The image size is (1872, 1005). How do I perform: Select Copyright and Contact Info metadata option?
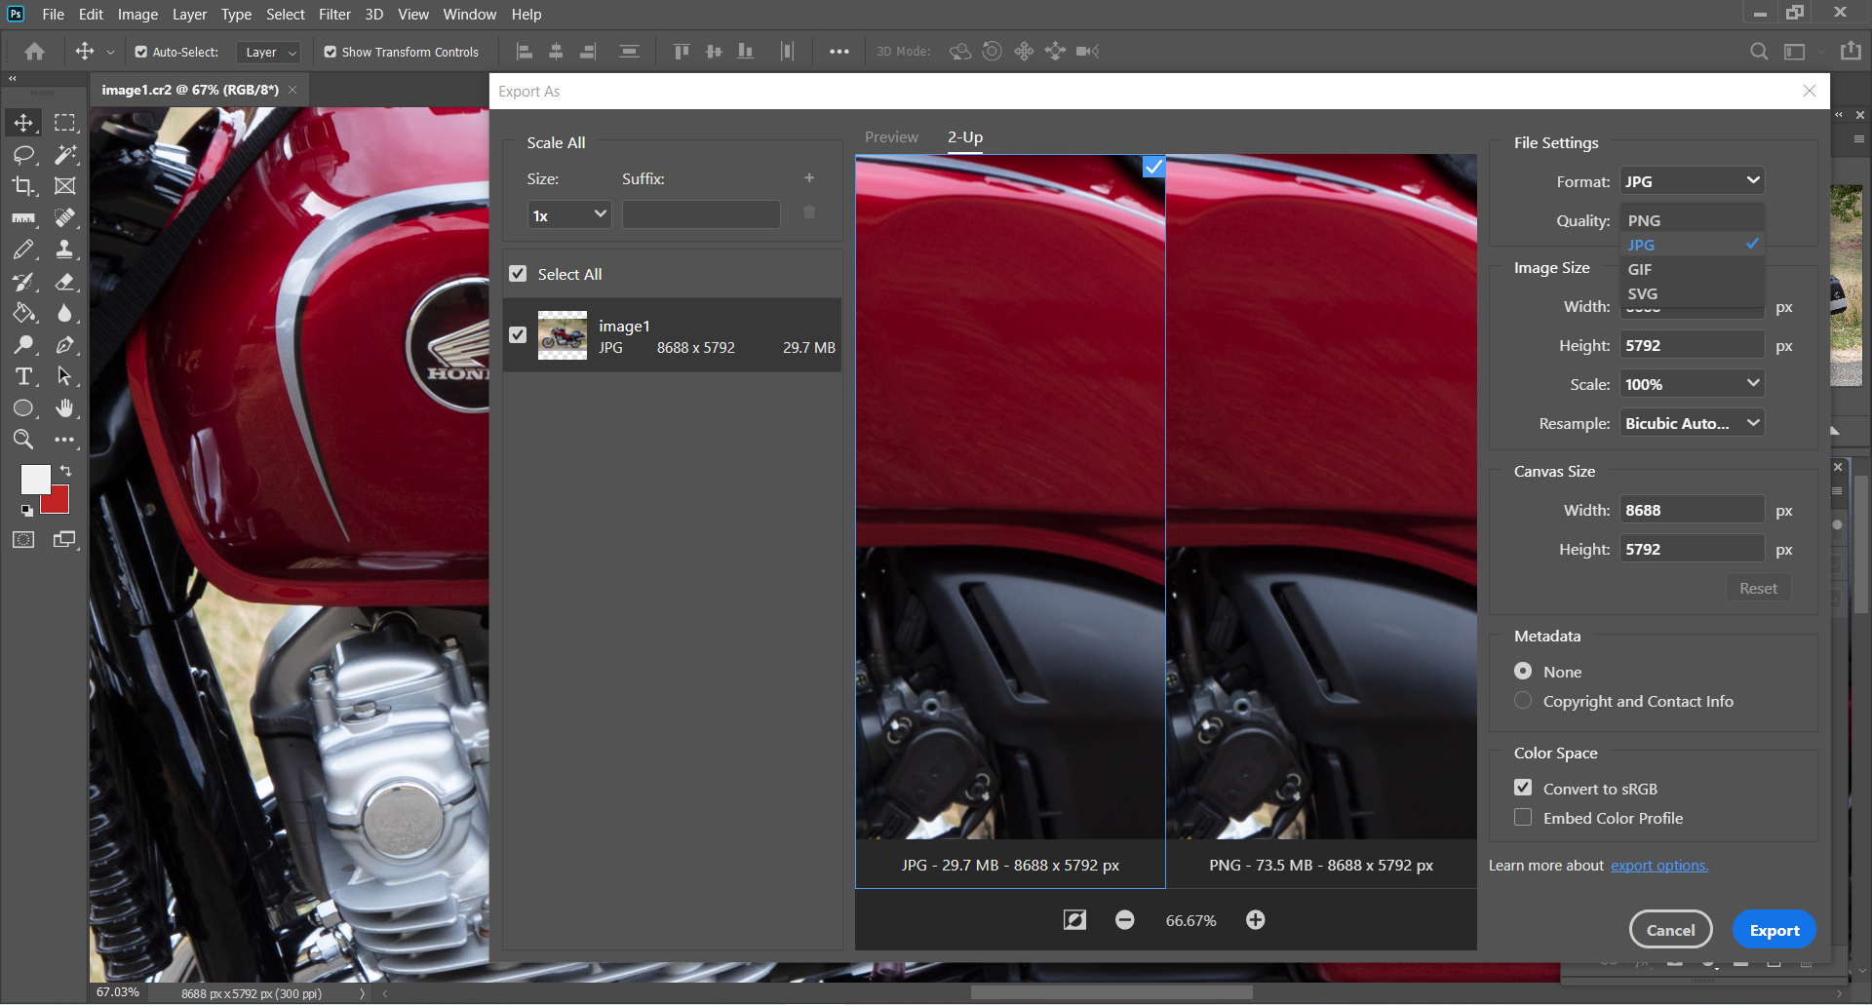tap(1523, 701)
